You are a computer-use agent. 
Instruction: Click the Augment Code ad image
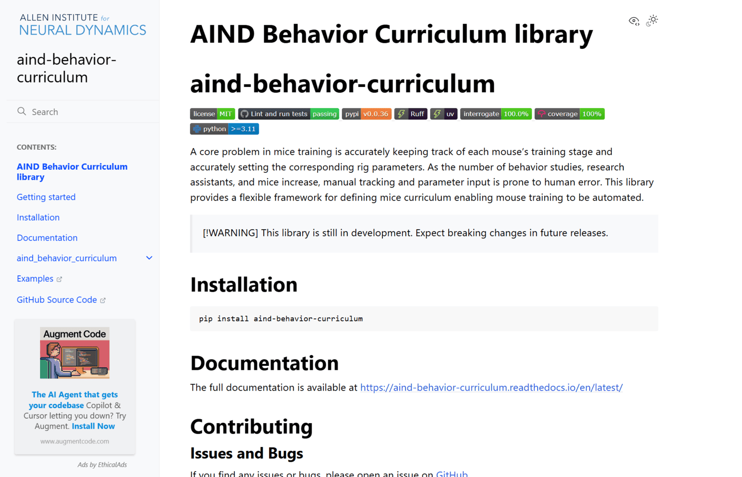point(75,353)
